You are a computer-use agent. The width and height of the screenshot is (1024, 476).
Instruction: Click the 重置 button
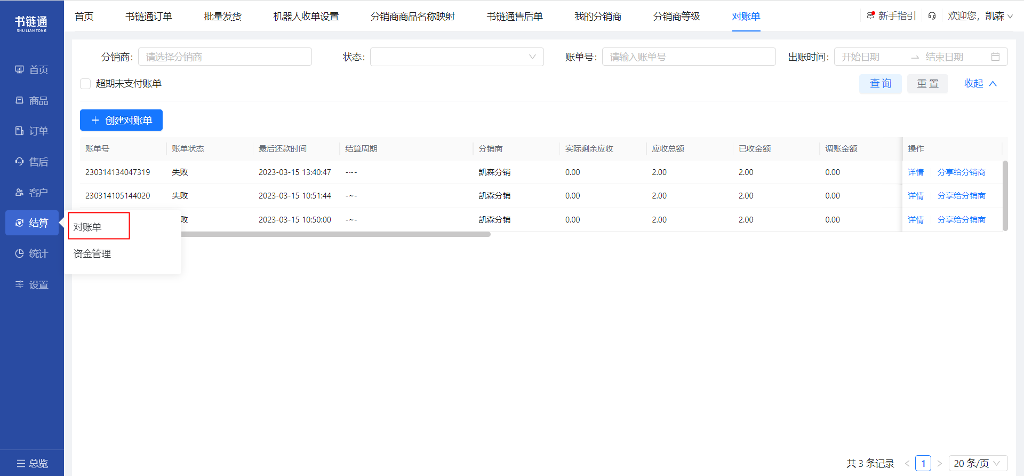928,84
